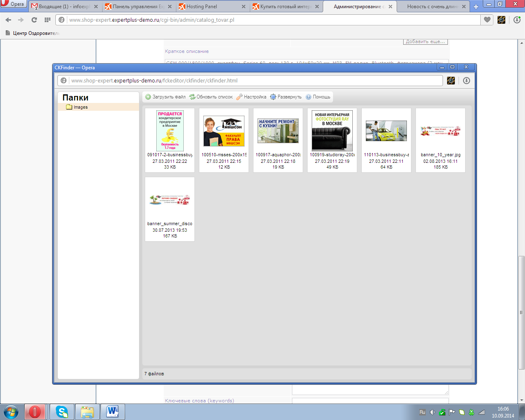Open the Opera main menu
Screen dimensions: 525x420
(x=13, y=5)
